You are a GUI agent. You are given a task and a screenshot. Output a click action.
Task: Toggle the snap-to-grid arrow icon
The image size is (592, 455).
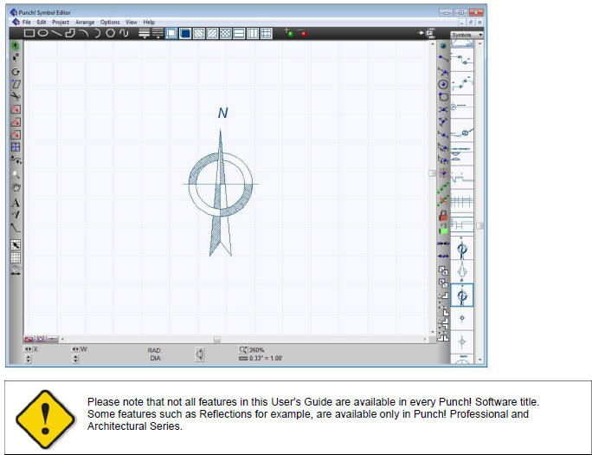[16, 245]
